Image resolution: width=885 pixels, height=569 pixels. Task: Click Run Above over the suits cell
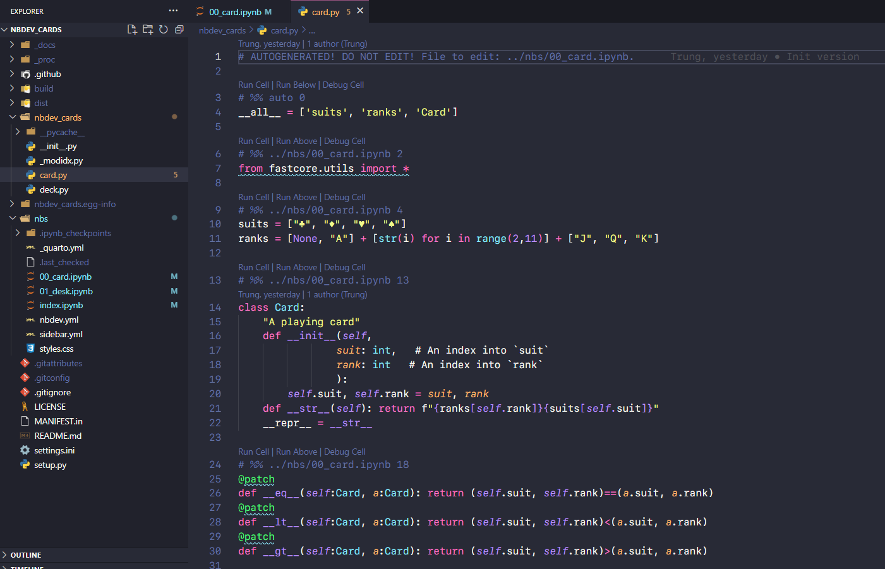[x=296, y=197]
